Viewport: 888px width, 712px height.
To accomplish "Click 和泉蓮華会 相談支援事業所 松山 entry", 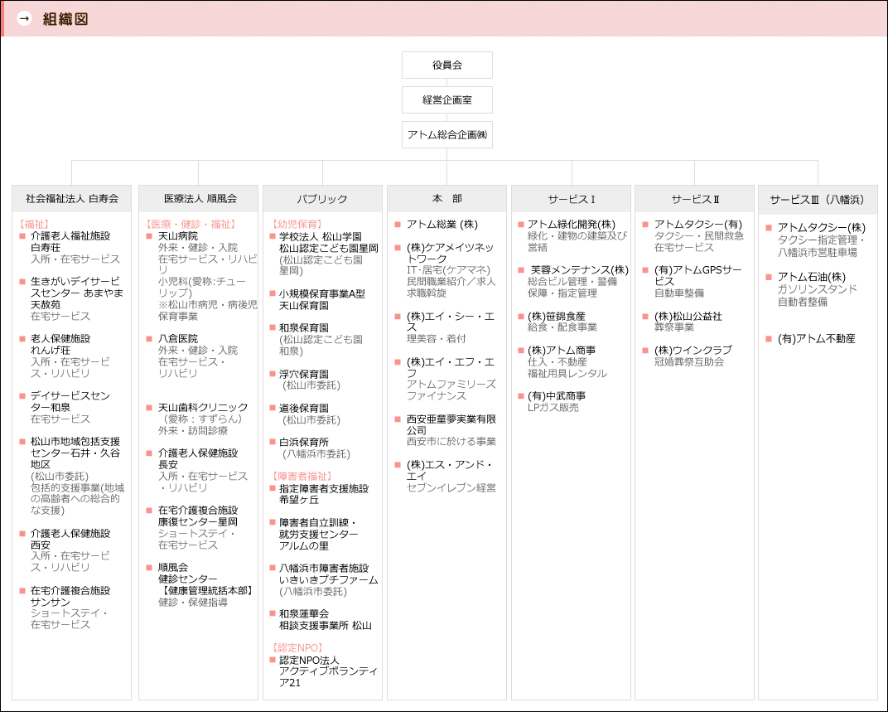I will tap(325, 620).
